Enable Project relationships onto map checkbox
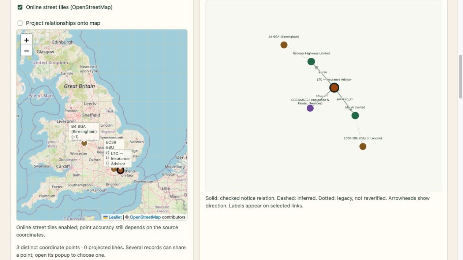Image resolution: width=463 pixels, height=260 pixels. coord(20,23)
